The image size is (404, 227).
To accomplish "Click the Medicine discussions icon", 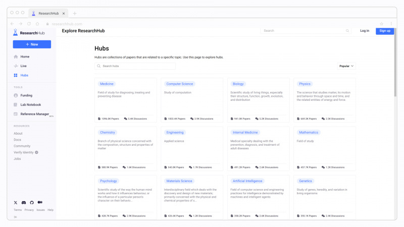I will [x=125, y=119].
